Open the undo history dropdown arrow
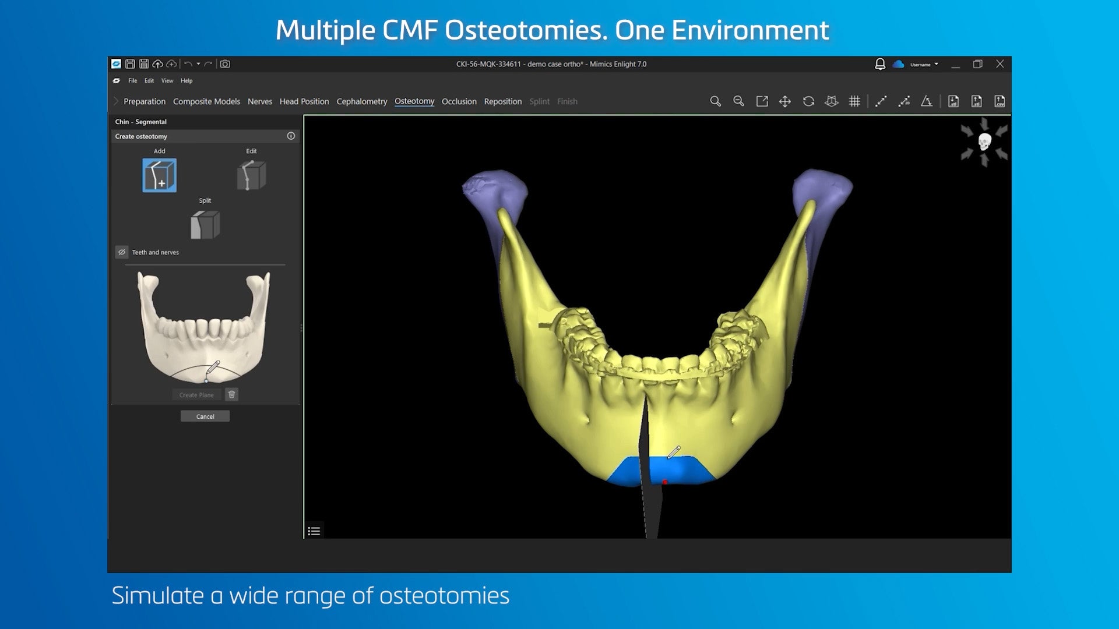Image resolution: width=1119 pixels, height=629 pixels. pyautogui.click(x=199, y=64)
